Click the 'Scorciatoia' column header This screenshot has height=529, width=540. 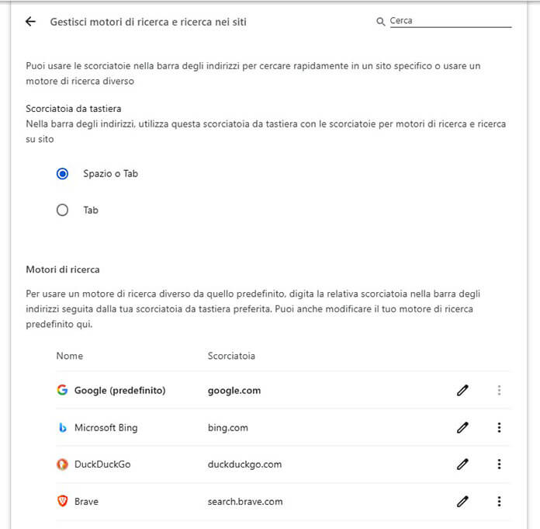point(231,356)
